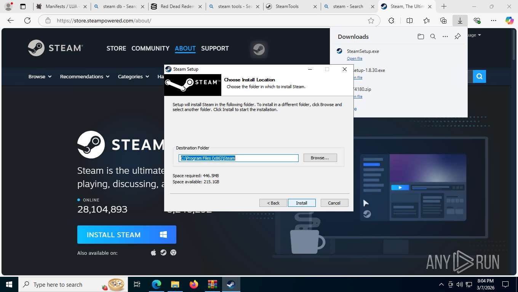Click the SteamSetup.exe download entry
Viewport: 518px width, 292px height.
point(363,51)
